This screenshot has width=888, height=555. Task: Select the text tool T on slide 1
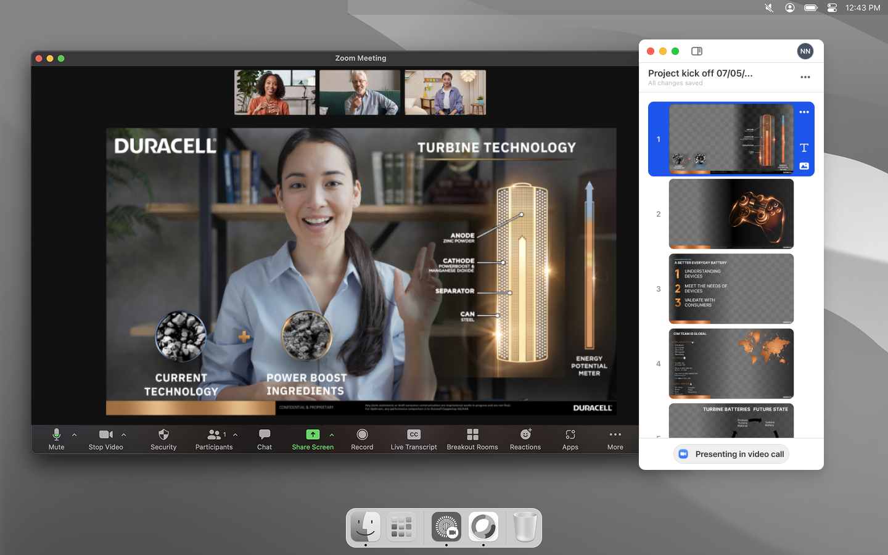click(804, 148)
